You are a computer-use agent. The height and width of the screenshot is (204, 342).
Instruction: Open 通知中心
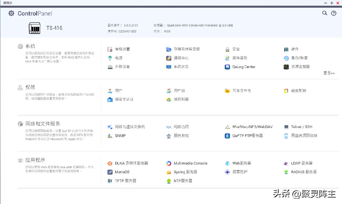point(177,58)
